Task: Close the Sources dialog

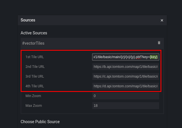Action: click(x=162, y=20)
